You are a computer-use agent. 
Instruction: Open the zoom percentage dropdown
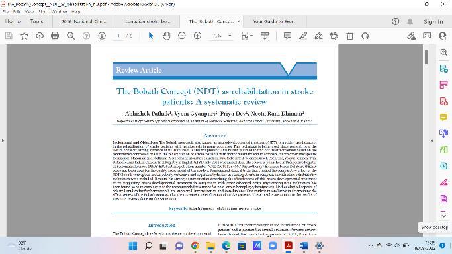pos(230,36)
